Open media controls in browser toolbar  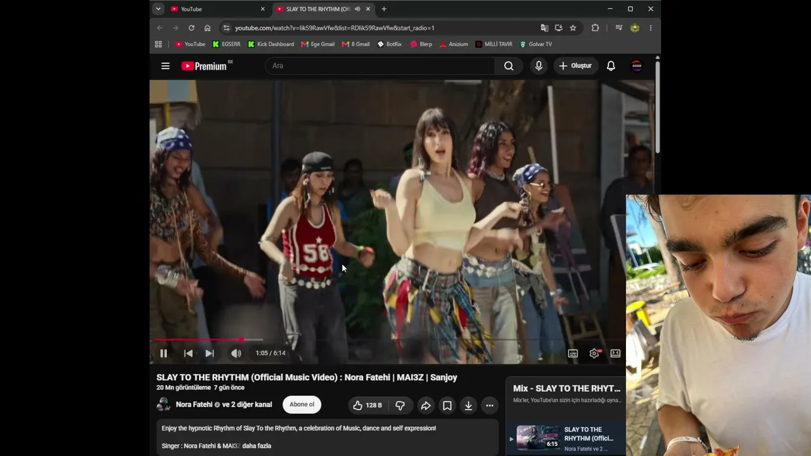[619, 28]
